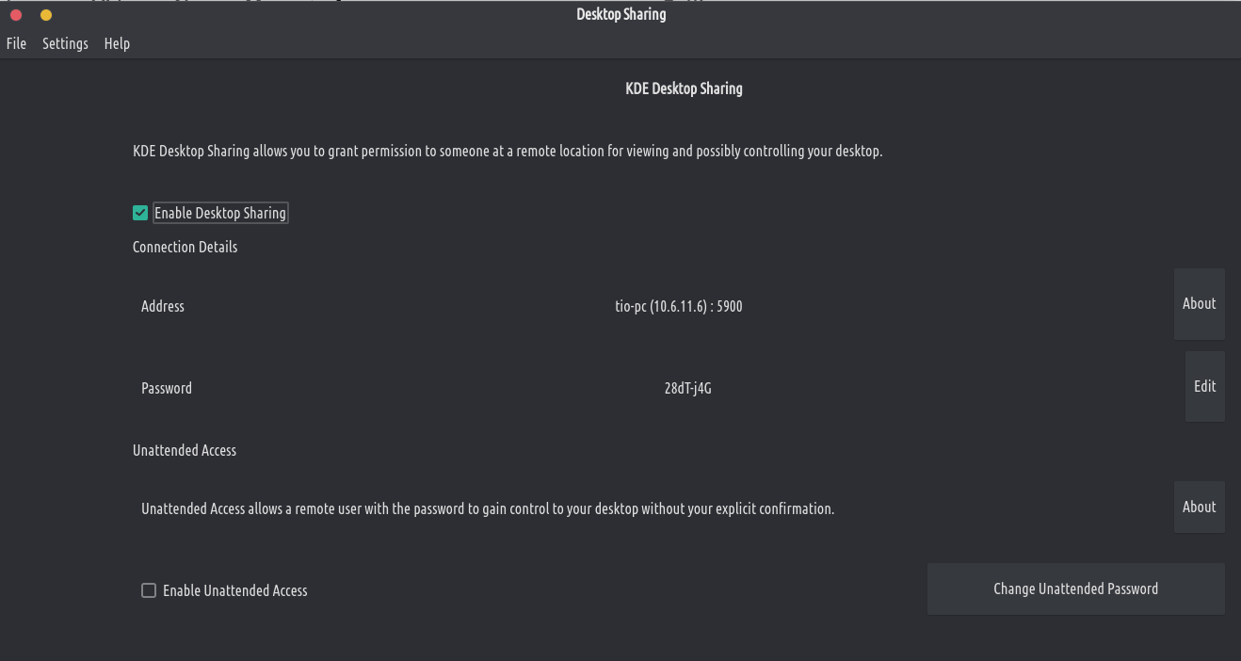This screenshot has width=1241, height=661.
Task: Click the yellow minimize window dot
Action: pos(46,15)
